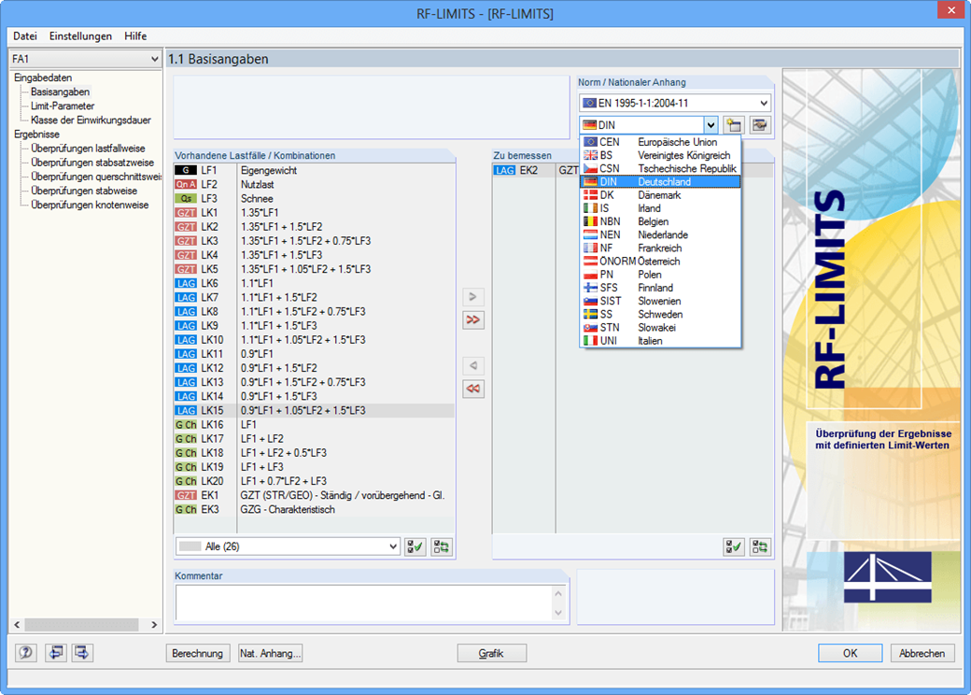971x695 pixels.
Task: Add selected load case with single arrow
Action: (x=473, y=297)
